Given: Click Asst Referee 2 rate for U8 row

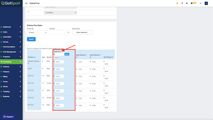Looking at the screenshot, I should click(x=96, y=69).
